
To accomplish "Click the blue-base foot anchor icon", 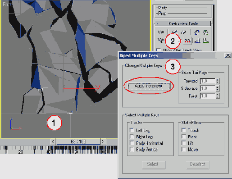I will point(197,41).
